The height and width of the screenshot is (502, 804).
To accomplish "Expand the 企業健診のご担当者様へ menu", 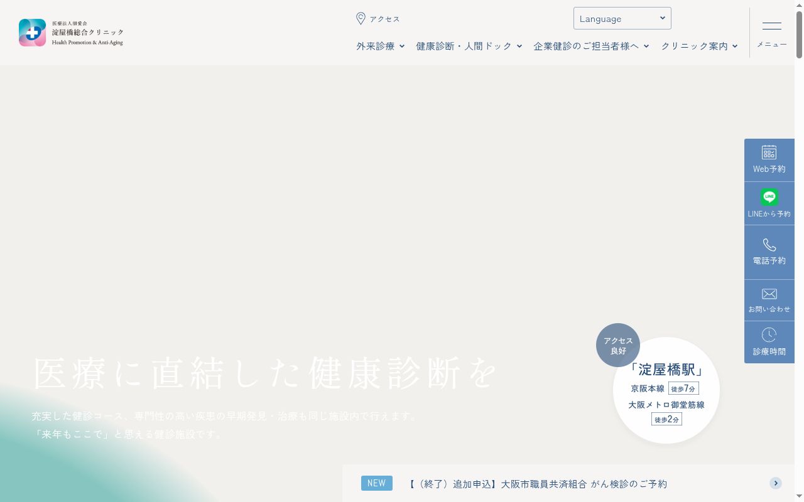I will click(592, 46).
